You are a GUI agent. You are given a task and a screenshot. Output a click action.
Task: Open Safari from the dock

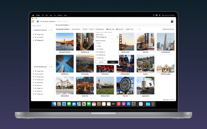coord(64,104)
